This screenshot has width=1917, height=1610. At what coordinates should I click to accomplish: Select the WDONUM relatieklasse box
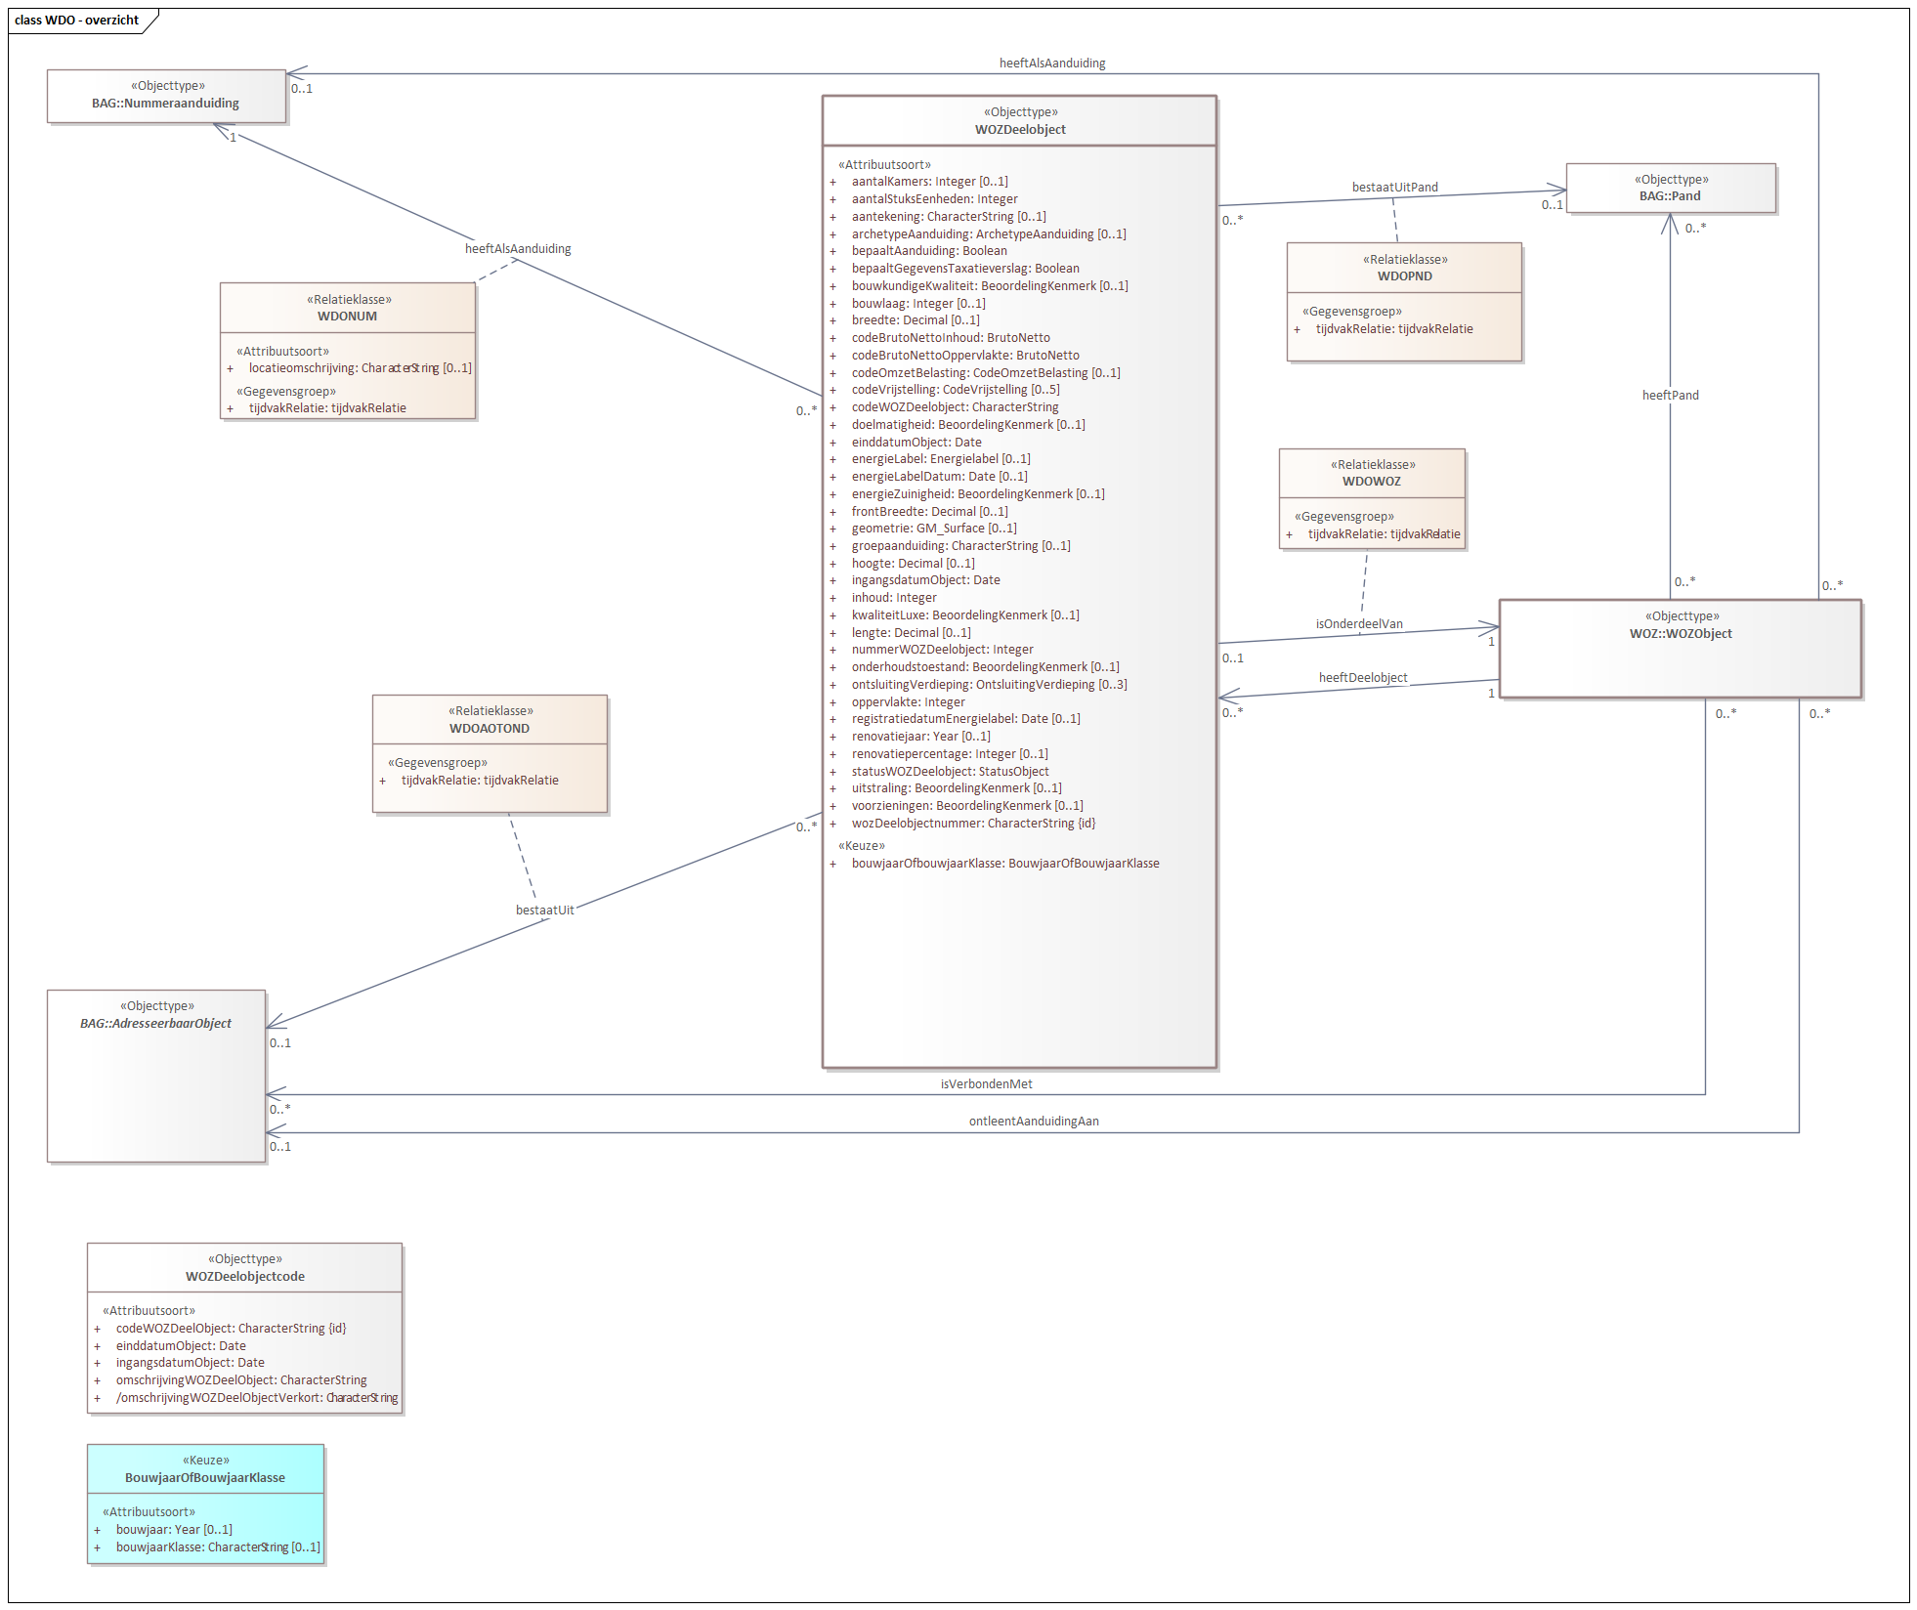(347, 352)
